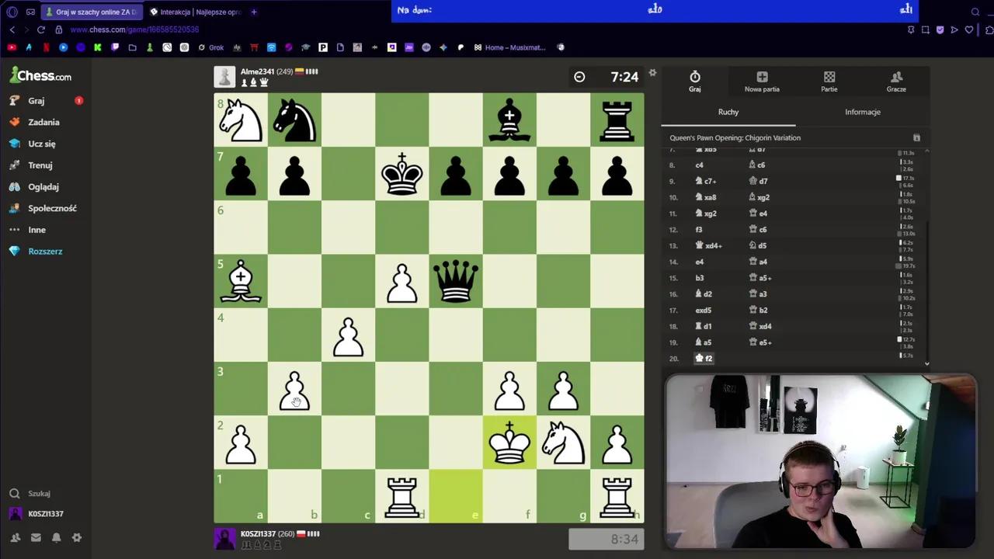Open the Twitch bookmark icon
This screenshot has width=994, height=559.
[x=115, y=47]
